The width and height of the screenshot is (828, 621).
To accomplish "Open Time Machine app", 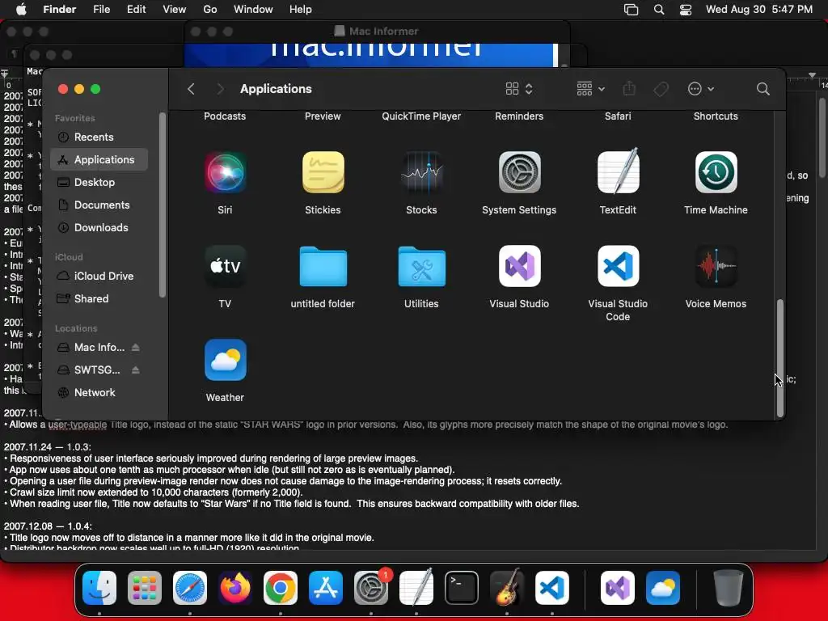I will (716, 172).
